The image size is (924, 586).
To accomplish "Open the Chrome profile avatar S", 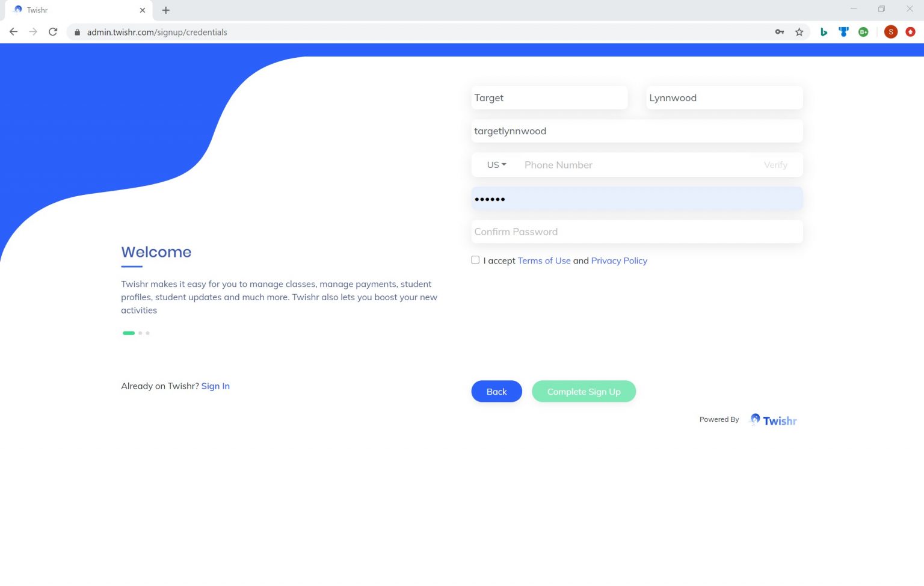I will click(x=891, y=32).
